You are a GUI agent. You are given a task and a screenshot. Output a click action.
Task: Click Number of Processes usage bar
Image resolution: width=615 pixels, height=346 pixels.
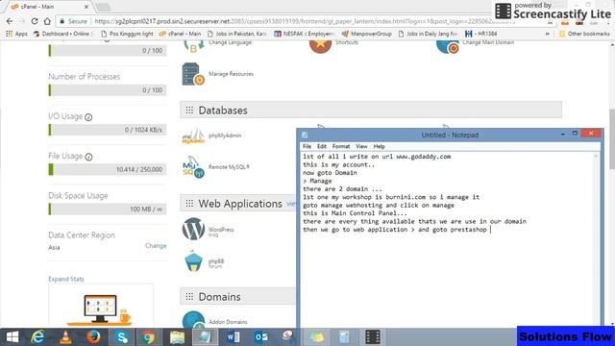(108, 90)
